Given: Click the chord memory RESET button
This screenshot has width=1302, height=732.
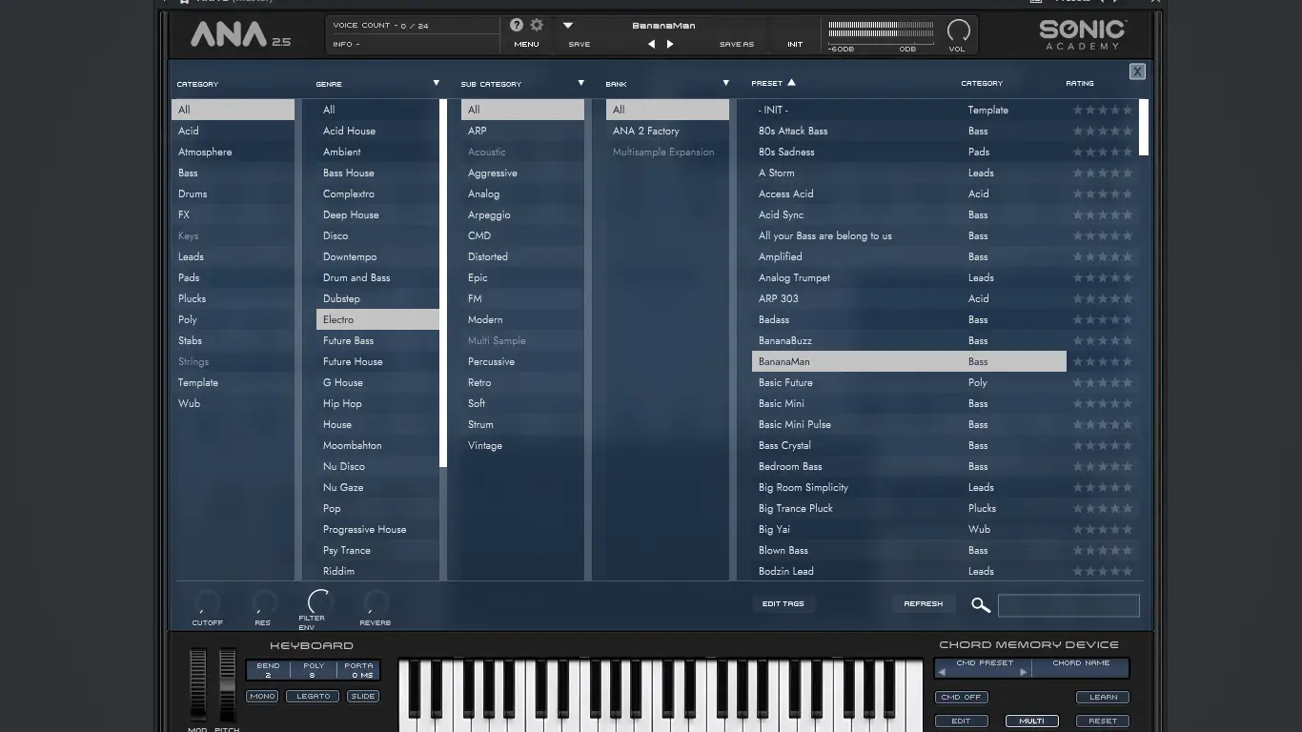Looking at the screenshot, I should click(x=1103, y=721).
